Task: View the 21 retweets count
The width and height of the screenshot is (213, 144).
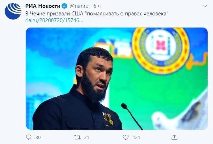Action: point(86,138)
